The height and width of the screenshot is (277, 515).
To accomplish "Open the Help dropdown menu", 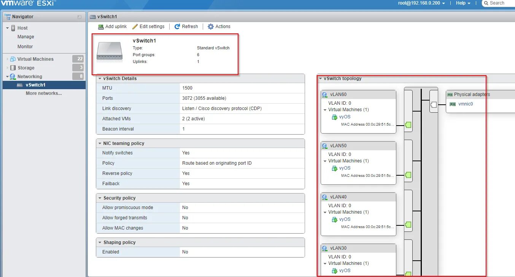I will point(463,3).
